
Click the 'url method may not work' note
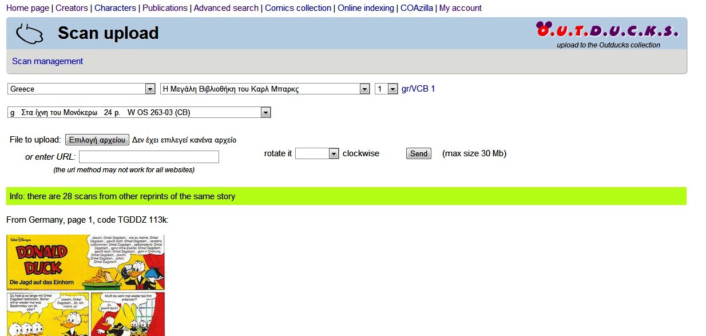[124, 170]
